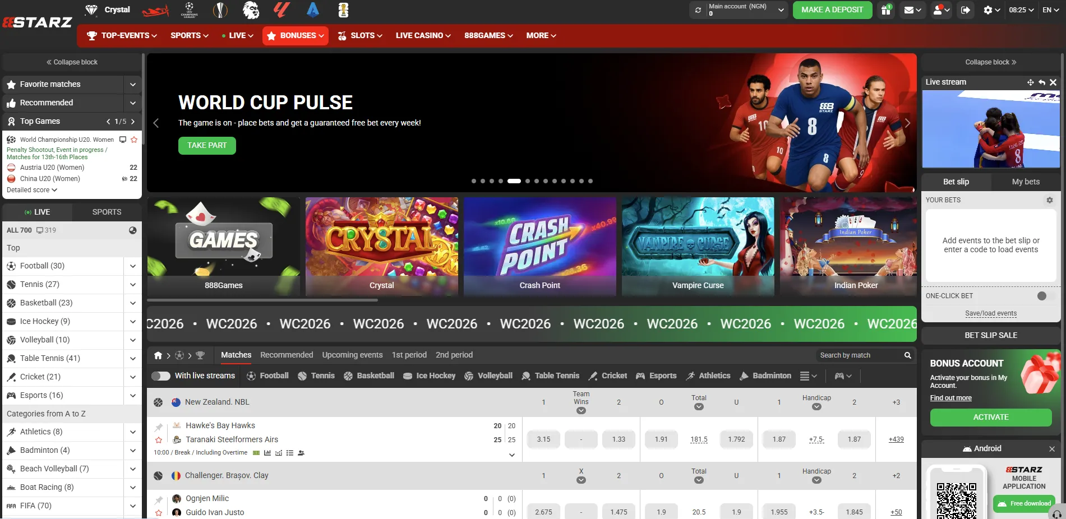Click the BET SLIP SALE button

(x=991, y=336)
